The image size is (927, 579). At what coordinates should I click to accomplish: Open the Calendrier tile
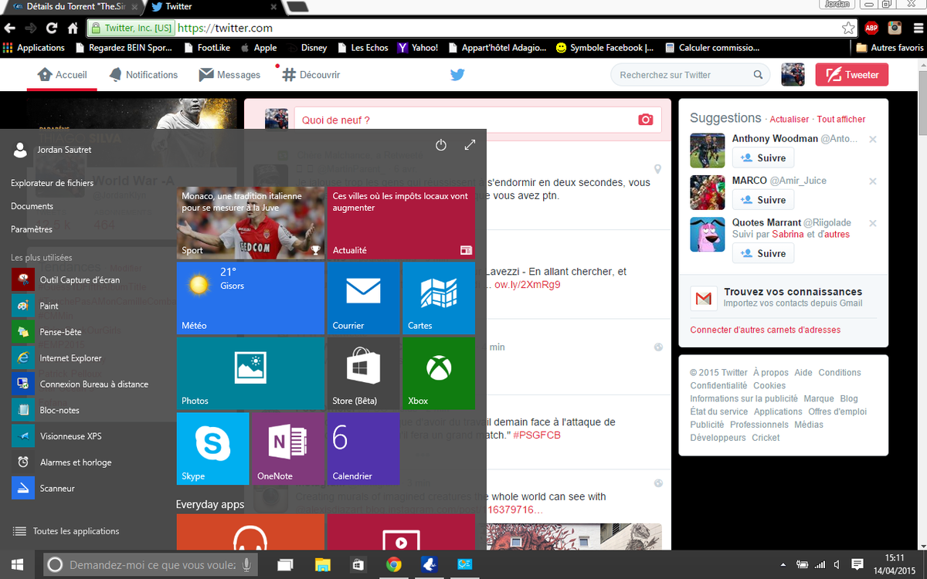[363, 449]
